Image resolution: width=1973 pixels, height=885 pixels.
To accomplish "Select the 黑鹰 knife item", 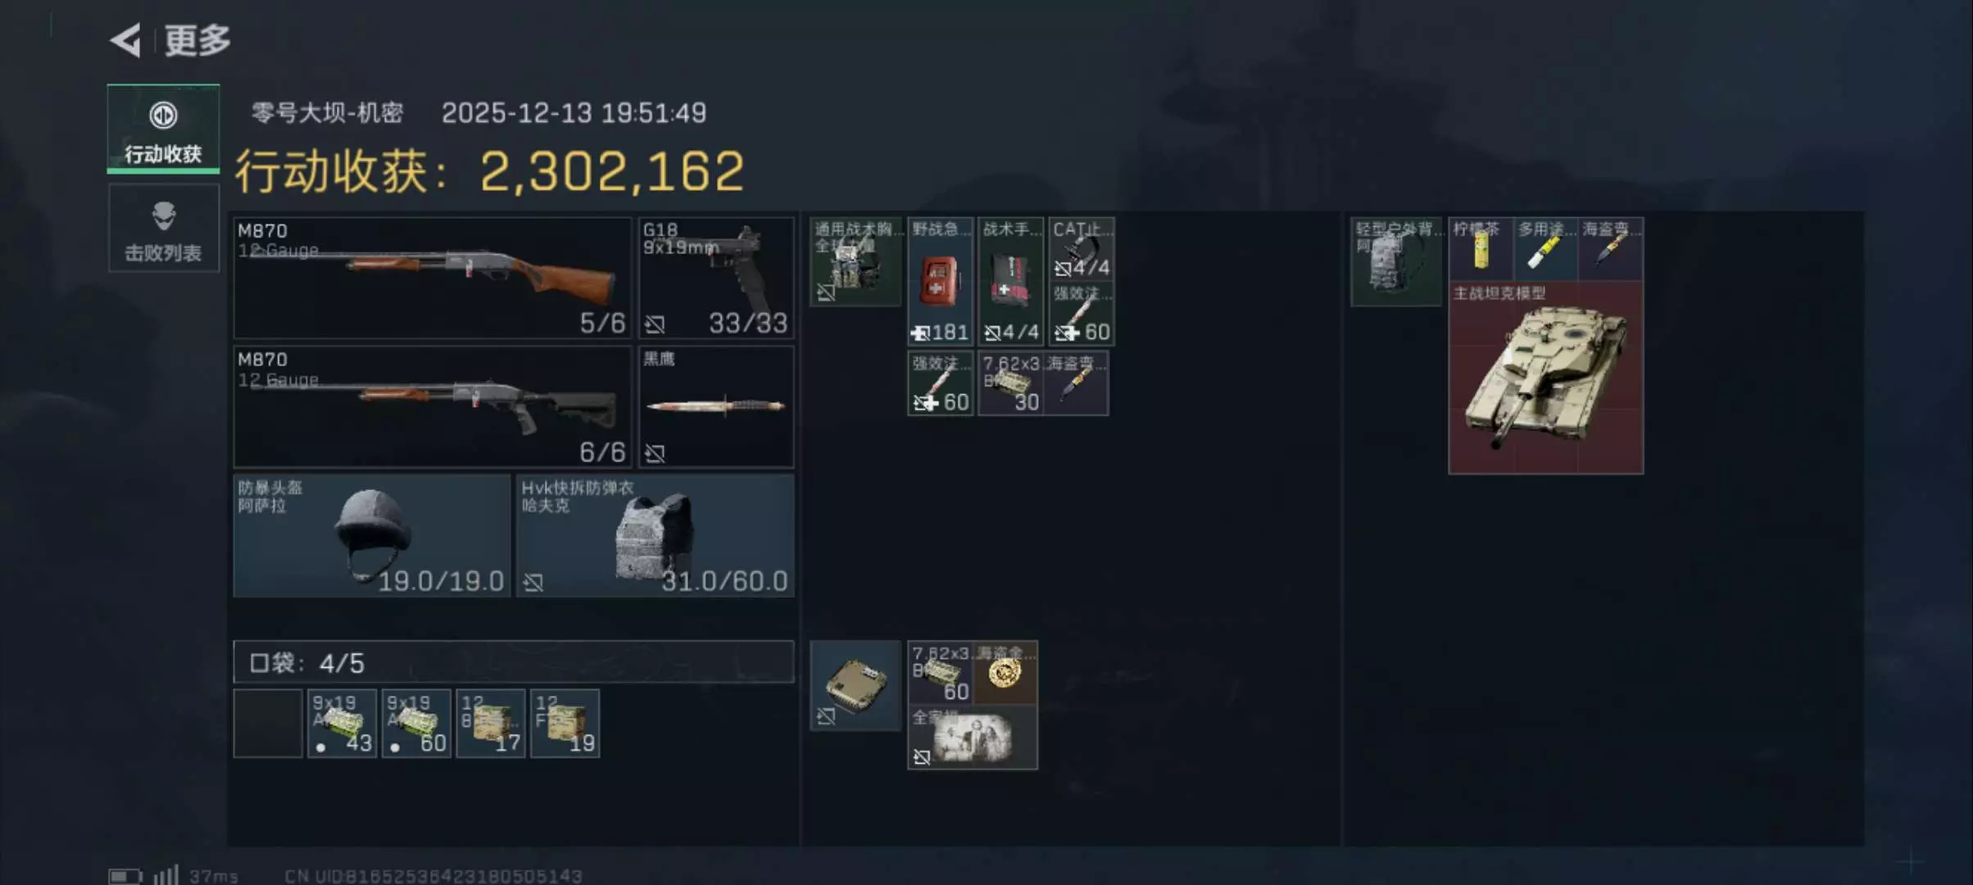I will 716,406.
